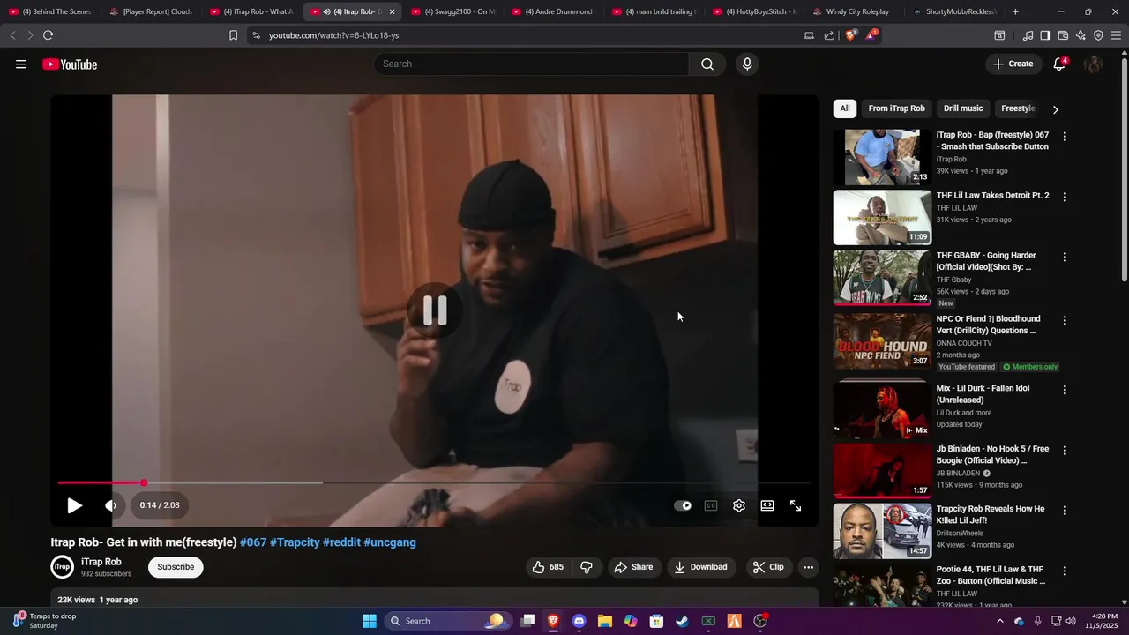
Task: Go to the YouTube home logo
Action: pos(70,64)
